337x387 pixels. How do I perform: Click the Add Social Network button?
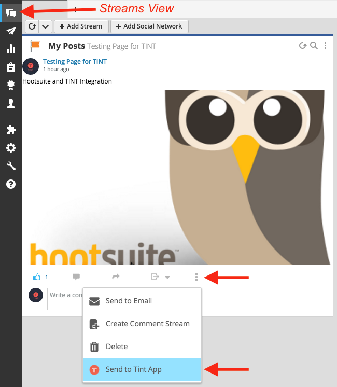coord(149,26)
